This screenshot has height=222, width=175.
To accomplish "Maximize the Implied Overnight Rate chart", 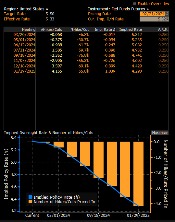I will 160,133.
